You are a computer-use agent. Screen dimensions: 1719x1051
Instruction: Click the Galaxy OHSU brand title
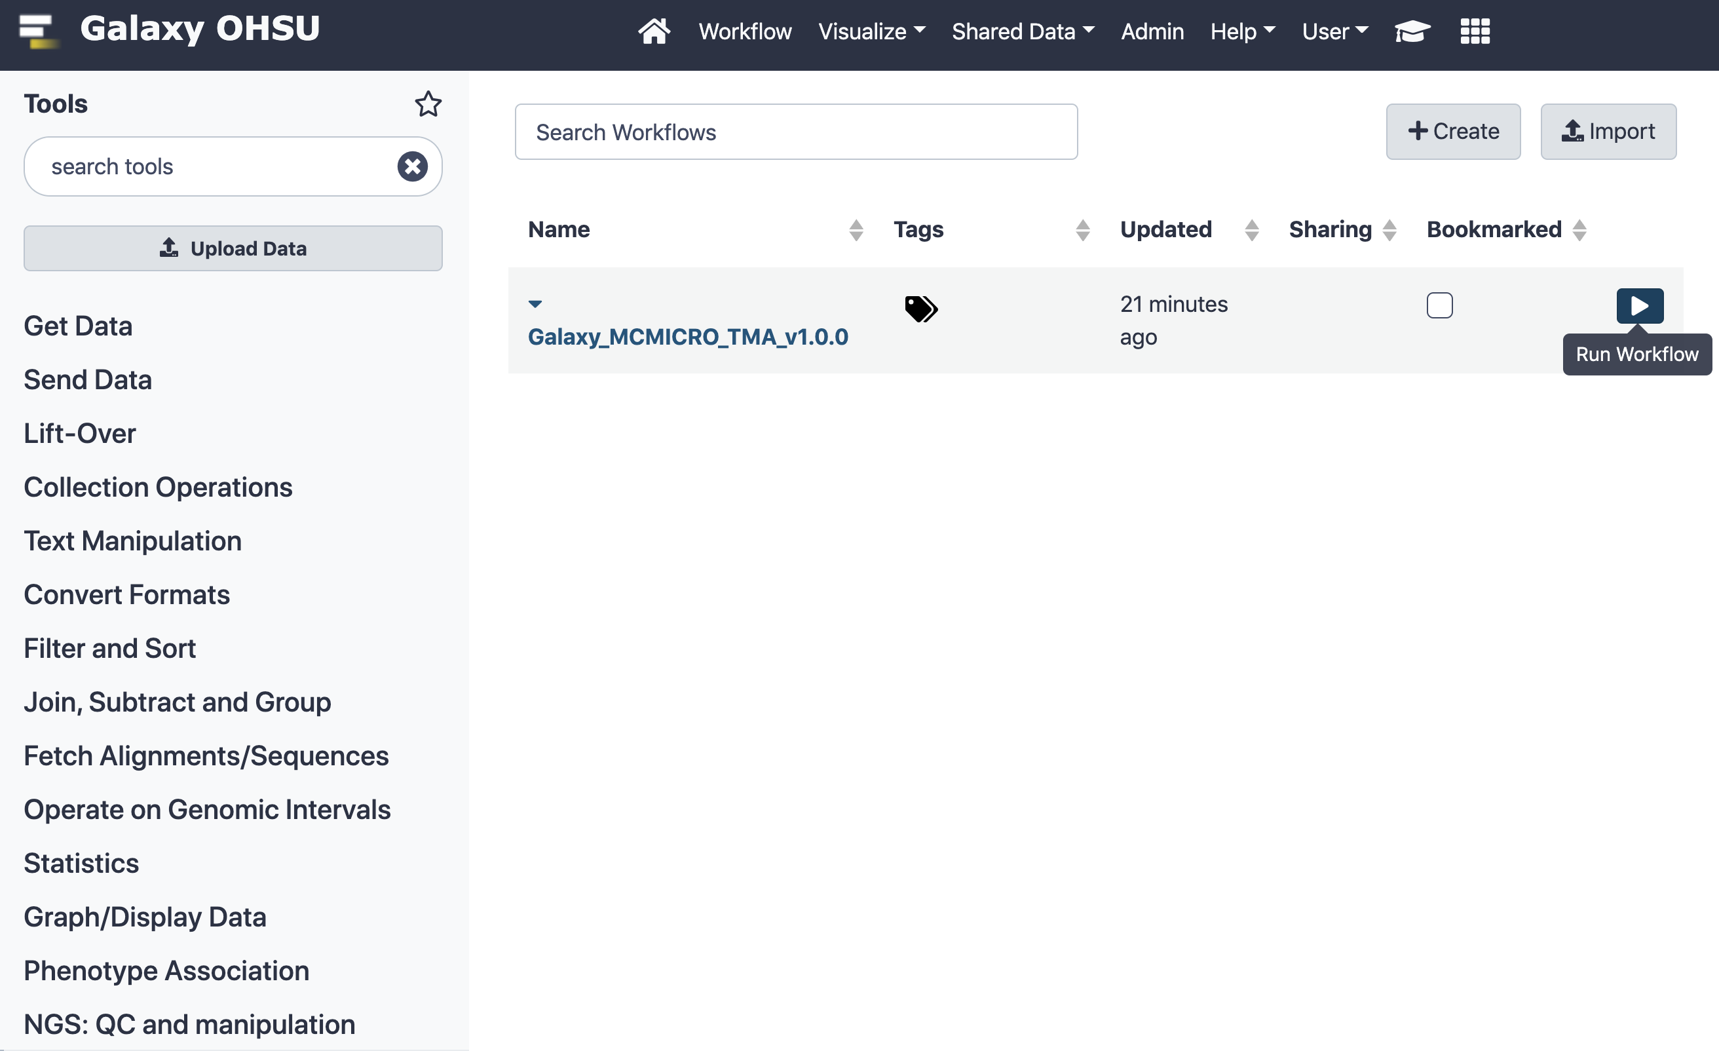[x=200, y=29]
